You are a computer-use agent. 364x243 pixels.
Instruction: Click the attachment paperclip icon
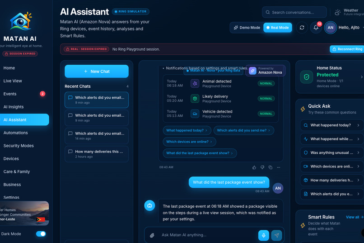pos(152,235)
